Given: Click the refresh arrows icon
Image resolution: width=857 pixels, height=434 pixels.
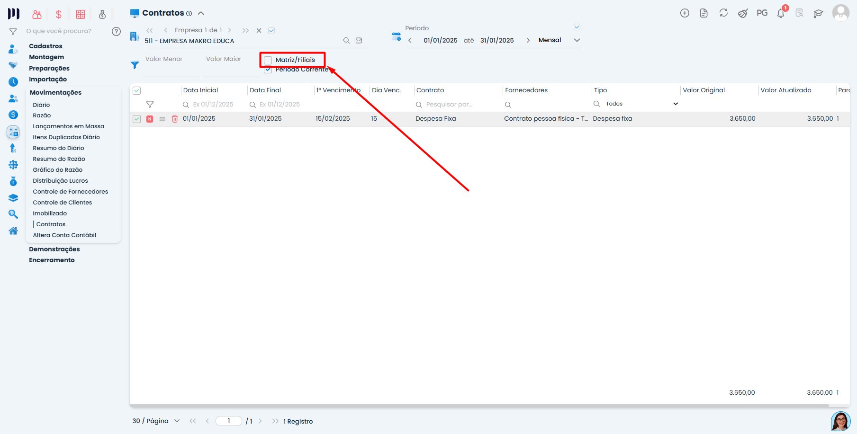Looking at the screenshot, I should pyautogui.click(x=723, y=13).
